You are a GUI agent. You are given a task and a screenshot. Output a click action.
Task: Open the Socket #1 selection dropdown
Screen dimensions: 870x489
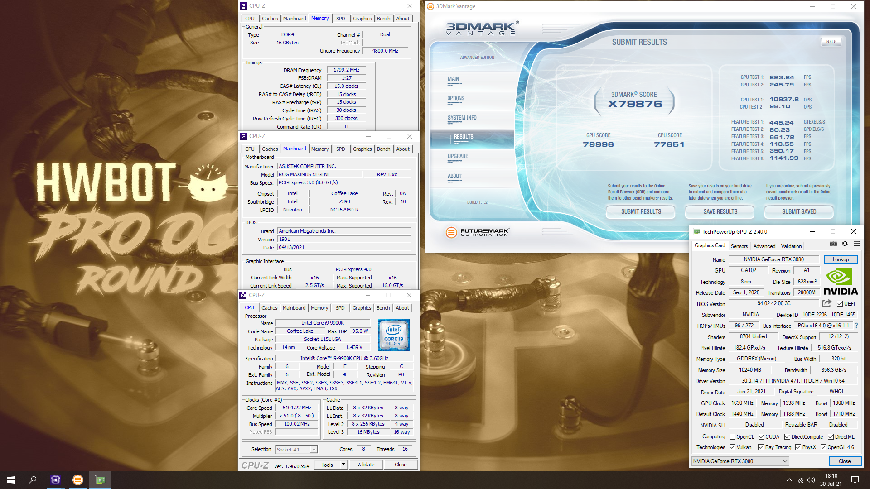click(x=296, y=450)
